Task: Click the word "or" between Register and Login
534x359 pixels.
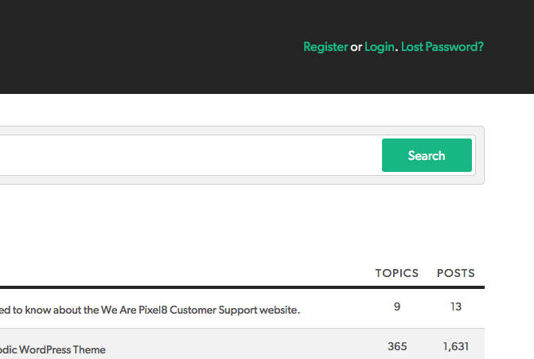Action: coord(356,47)
